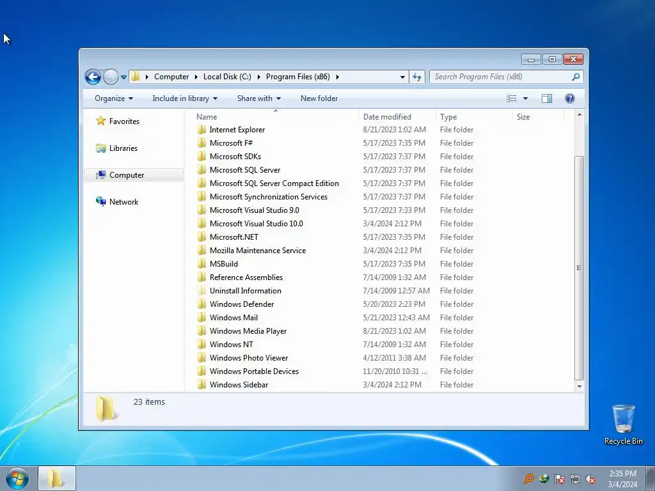Viewport: 655px width, 491px height.
Task: Expand arrow after Computer in breadcrumb
Action: (x=196, y=77)
